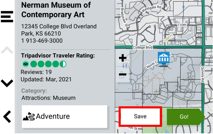Click the Nerman Museum title heading
This screenshot has width=213, height=134.
(x=56, y=10)
